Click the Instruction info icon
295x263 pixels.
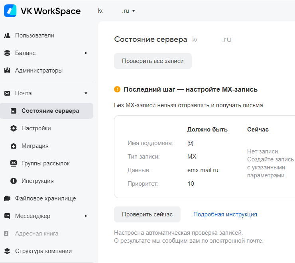[x=14, y=181]
